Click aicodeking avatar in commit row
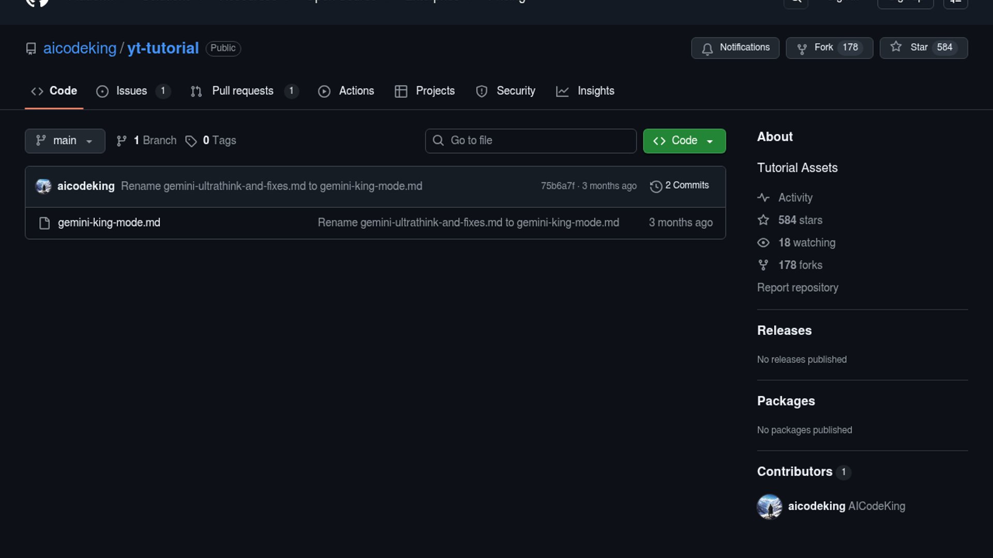Viewport: 993px width, 558px height. pyautogui.click(x=43, y=186)
